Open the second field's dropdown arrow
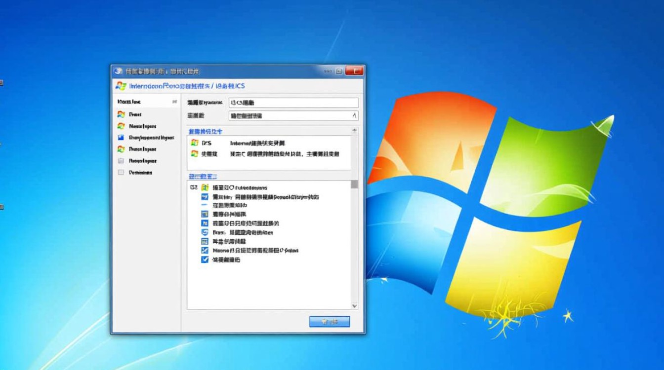This screenshot has height=370, width=664. tap(353, 116)
